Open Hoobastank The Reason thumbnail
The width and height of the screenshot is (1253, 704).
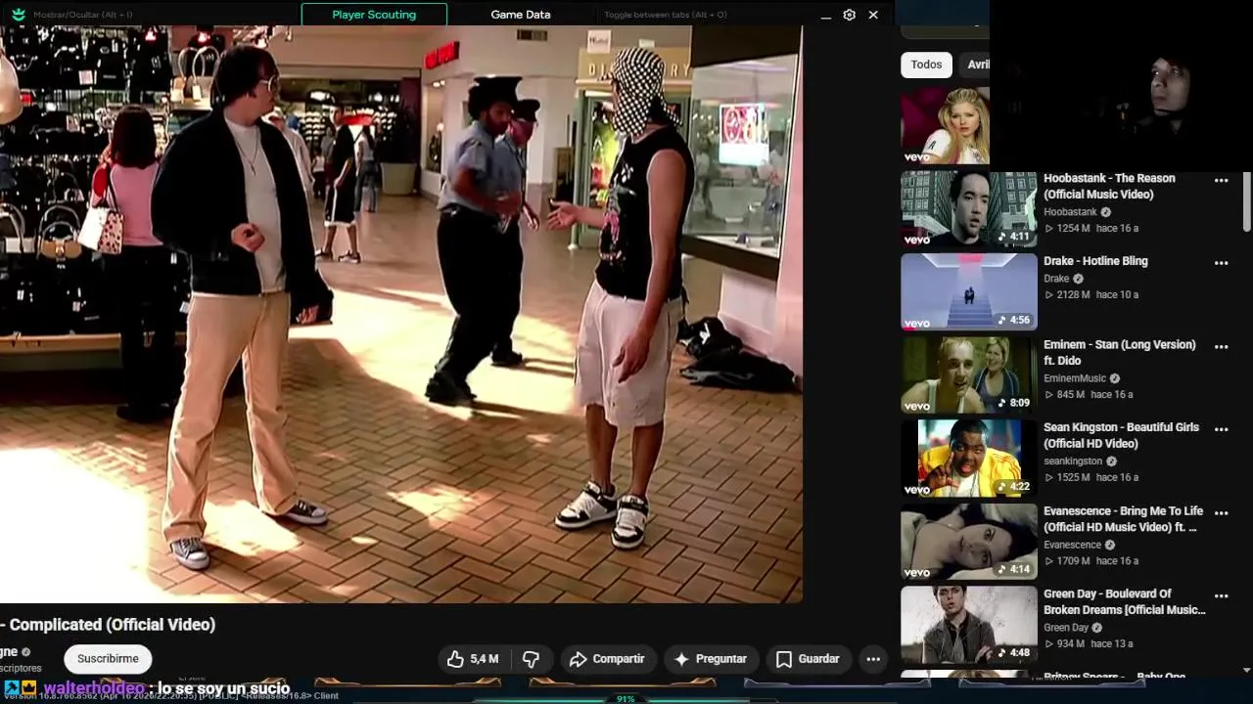[x=969, y=208]
